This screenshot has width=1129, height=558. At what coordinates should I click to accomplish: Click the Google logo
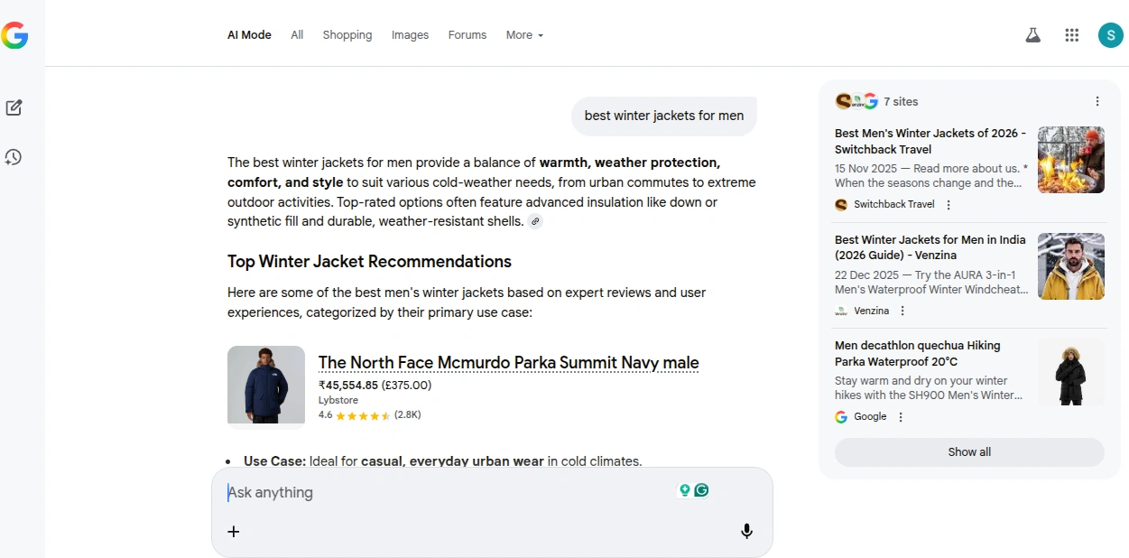(14, 35)
